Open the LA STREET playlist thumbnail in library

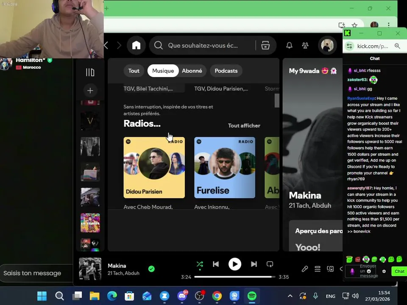click(x=90, y=223)
